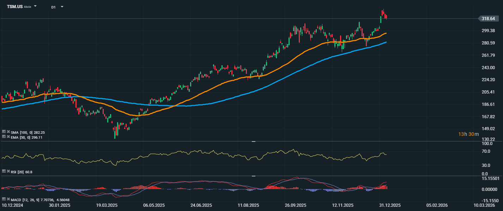
Task: Click the 31.12.2025 date on time axis
Action: point(389,205)
